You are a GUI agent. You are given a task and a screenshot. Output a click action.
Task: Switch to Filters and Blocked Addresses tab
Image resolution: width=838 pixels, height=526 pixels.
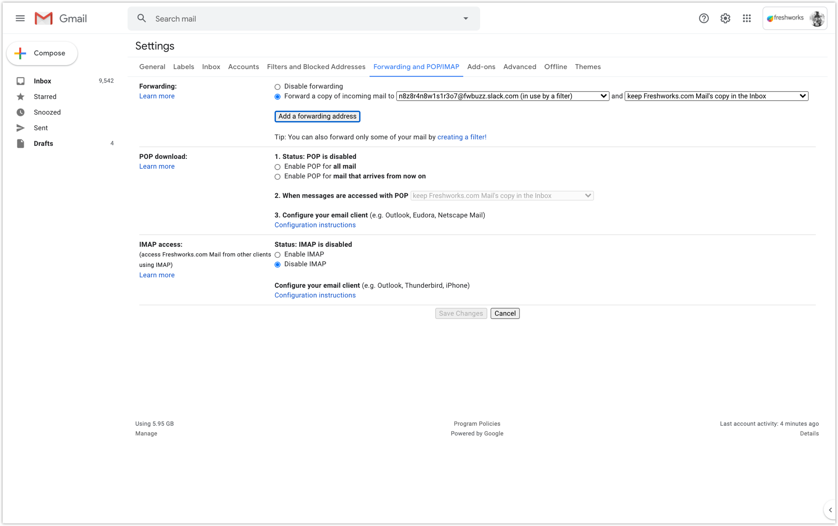(x=316, y=67)
